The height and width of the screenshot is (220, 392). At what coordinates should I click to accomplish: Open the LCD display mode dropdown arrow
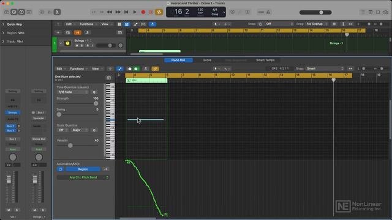tap(224, 12)
